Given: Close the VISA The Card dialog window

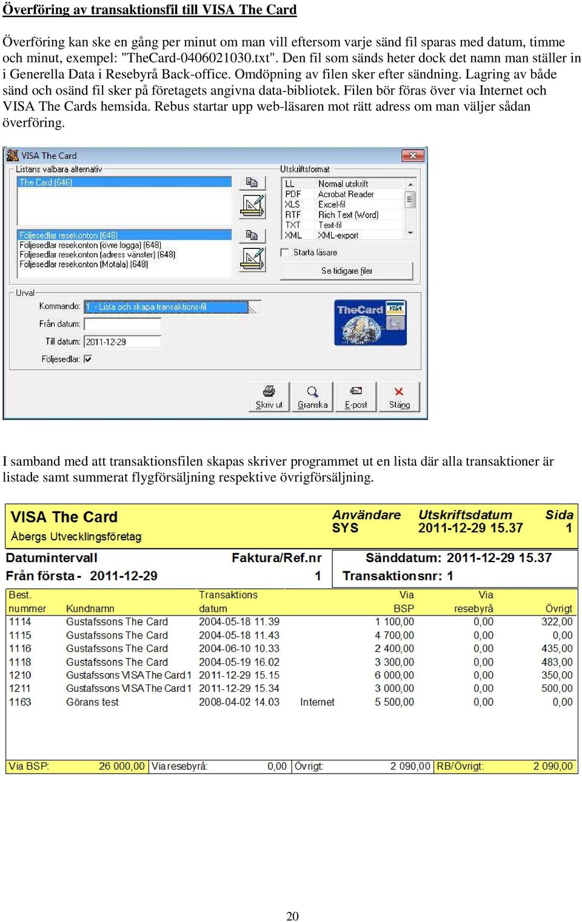Looking at the screenshot, I should click(x=412, y=156).
